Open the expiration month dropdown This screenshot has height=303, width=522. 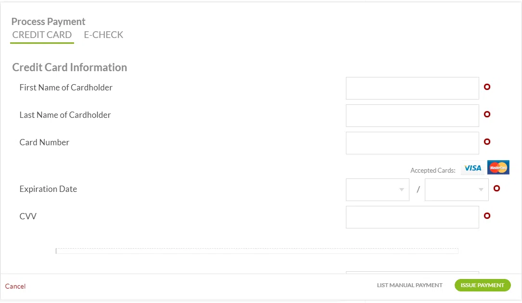click(x=378, y=189)
